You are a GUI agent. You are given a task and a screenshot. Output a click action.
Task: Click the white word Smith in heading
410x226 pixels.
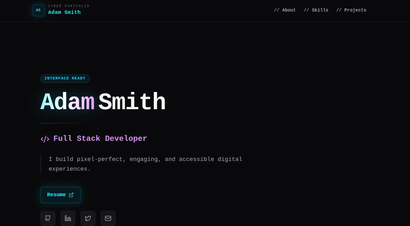[132, 102]
